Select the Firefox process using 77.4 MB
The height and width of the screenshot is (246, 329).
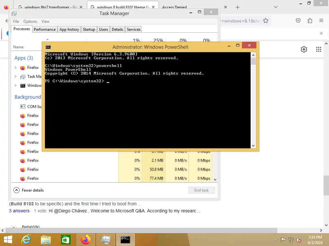point(112,178)
